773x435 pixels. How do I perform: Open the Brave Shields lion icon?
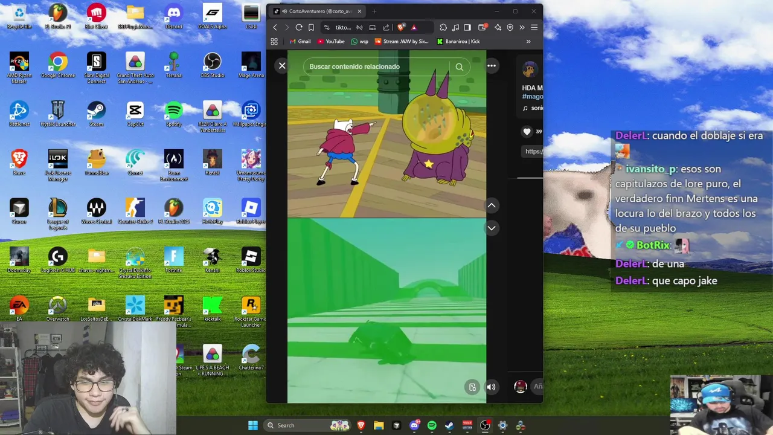tap(400, 27)
